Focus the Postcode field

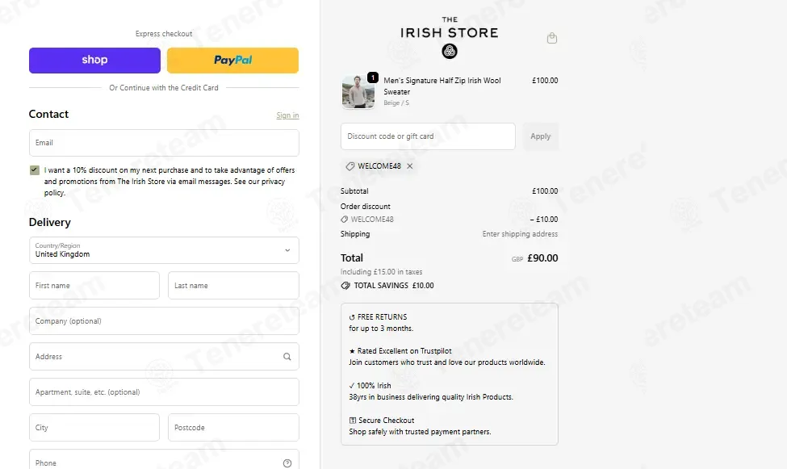[x=233, y=427]
